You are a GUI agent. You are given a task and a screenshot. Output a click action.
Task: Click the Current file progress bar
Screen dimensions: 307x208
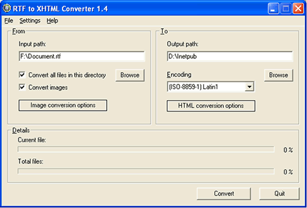pyautogui.click(x=146, y=150)
